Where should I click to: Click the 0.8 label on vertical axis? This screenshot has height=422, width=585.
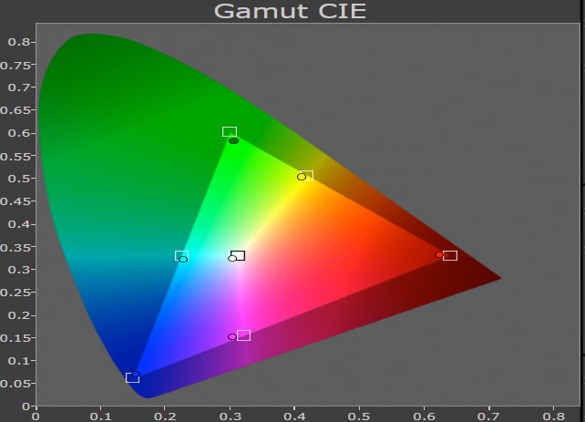click(x=18, y=42)
